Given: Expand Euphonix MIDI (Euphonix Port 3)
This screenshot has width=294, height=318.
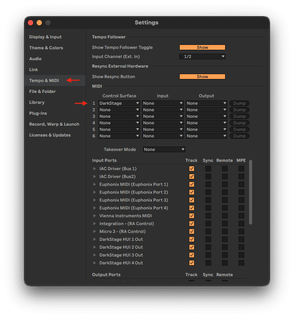Looking at the screenshot, I should tap(95, 200).
